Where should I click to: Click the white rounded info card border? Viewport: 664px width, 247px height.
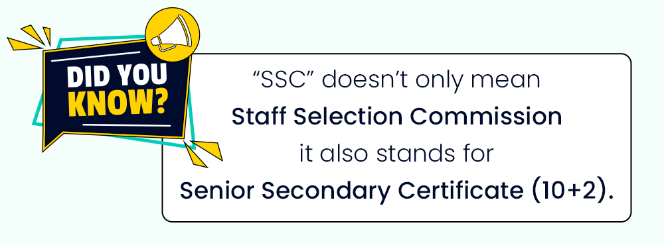tap(397, 138)
